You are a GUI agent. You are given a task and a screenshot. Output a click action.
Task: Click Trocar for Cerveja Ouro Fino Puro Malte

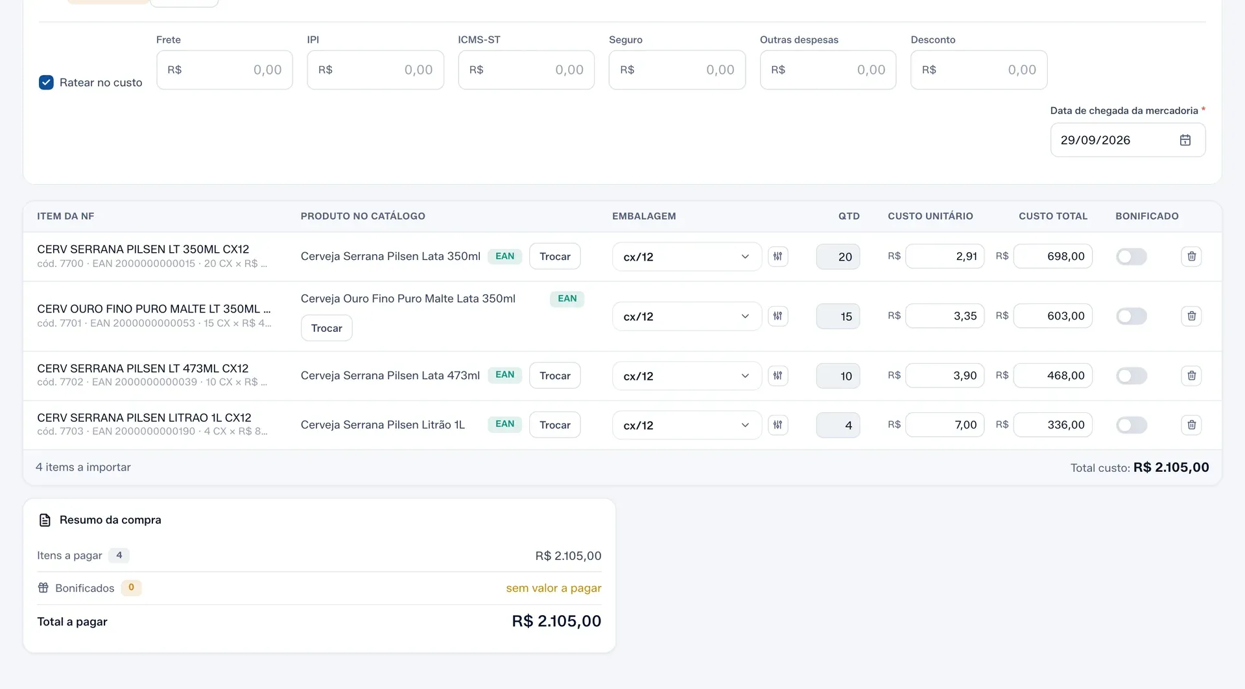point(327,328)
